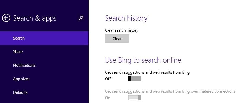The width and height of the screenshot is (237, 103).
Task: Click the black thumb on Bing toggle
Action: click(130, 79)
